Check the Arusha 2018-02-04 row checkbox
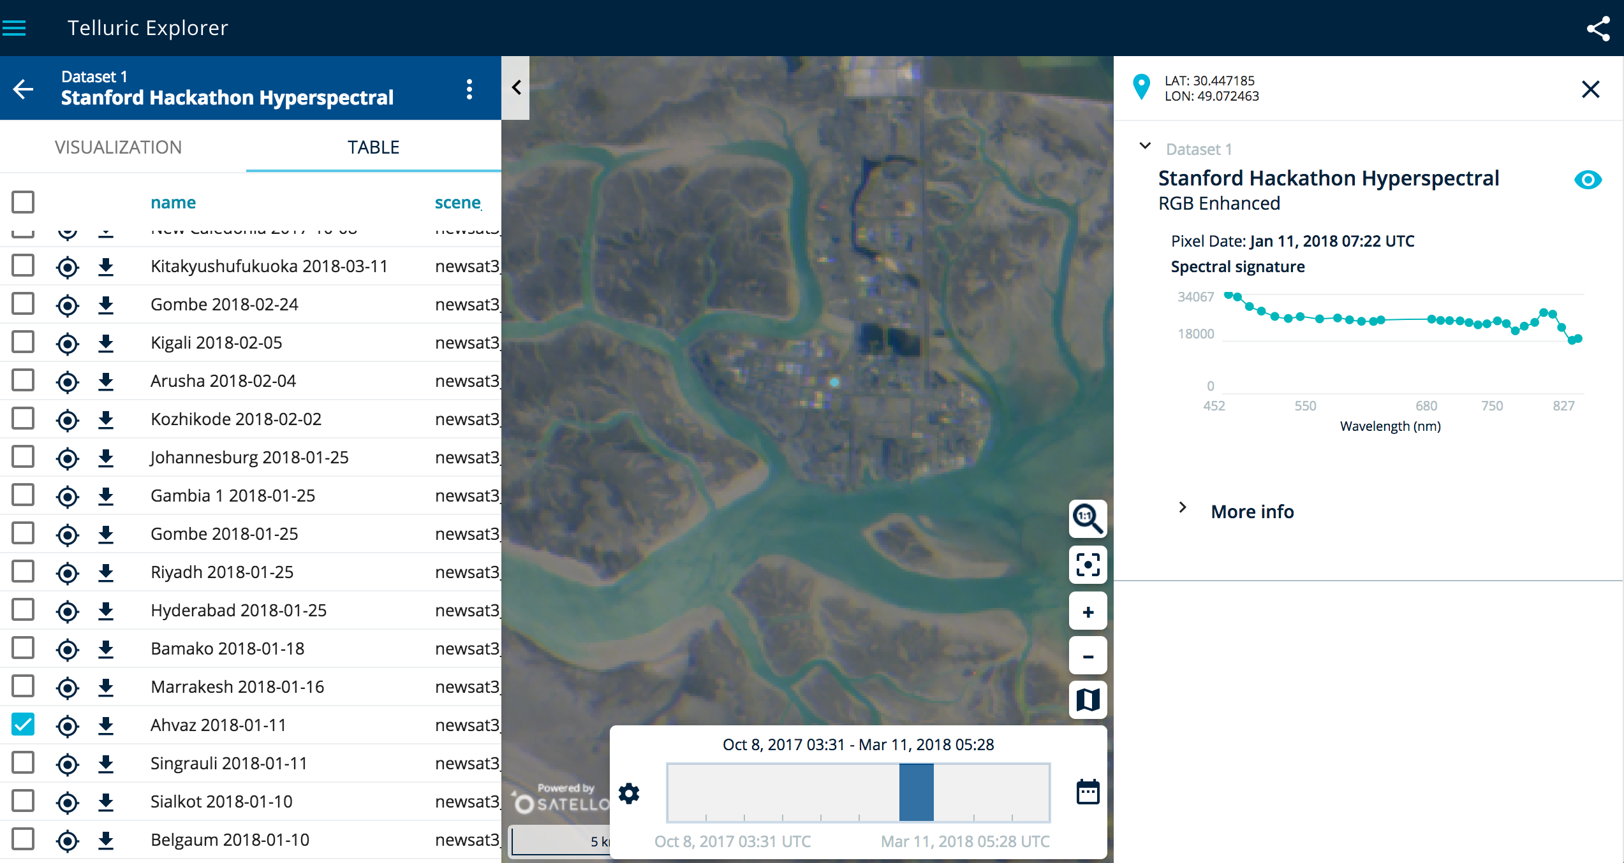Screen dimensions: 1624x863 pyautogui.click(x=23, y=380)
